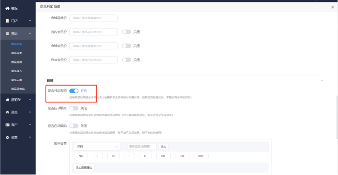Select the 颜色 tag
The height and width of the screenshot is (175, 338).
click(201, 156)
